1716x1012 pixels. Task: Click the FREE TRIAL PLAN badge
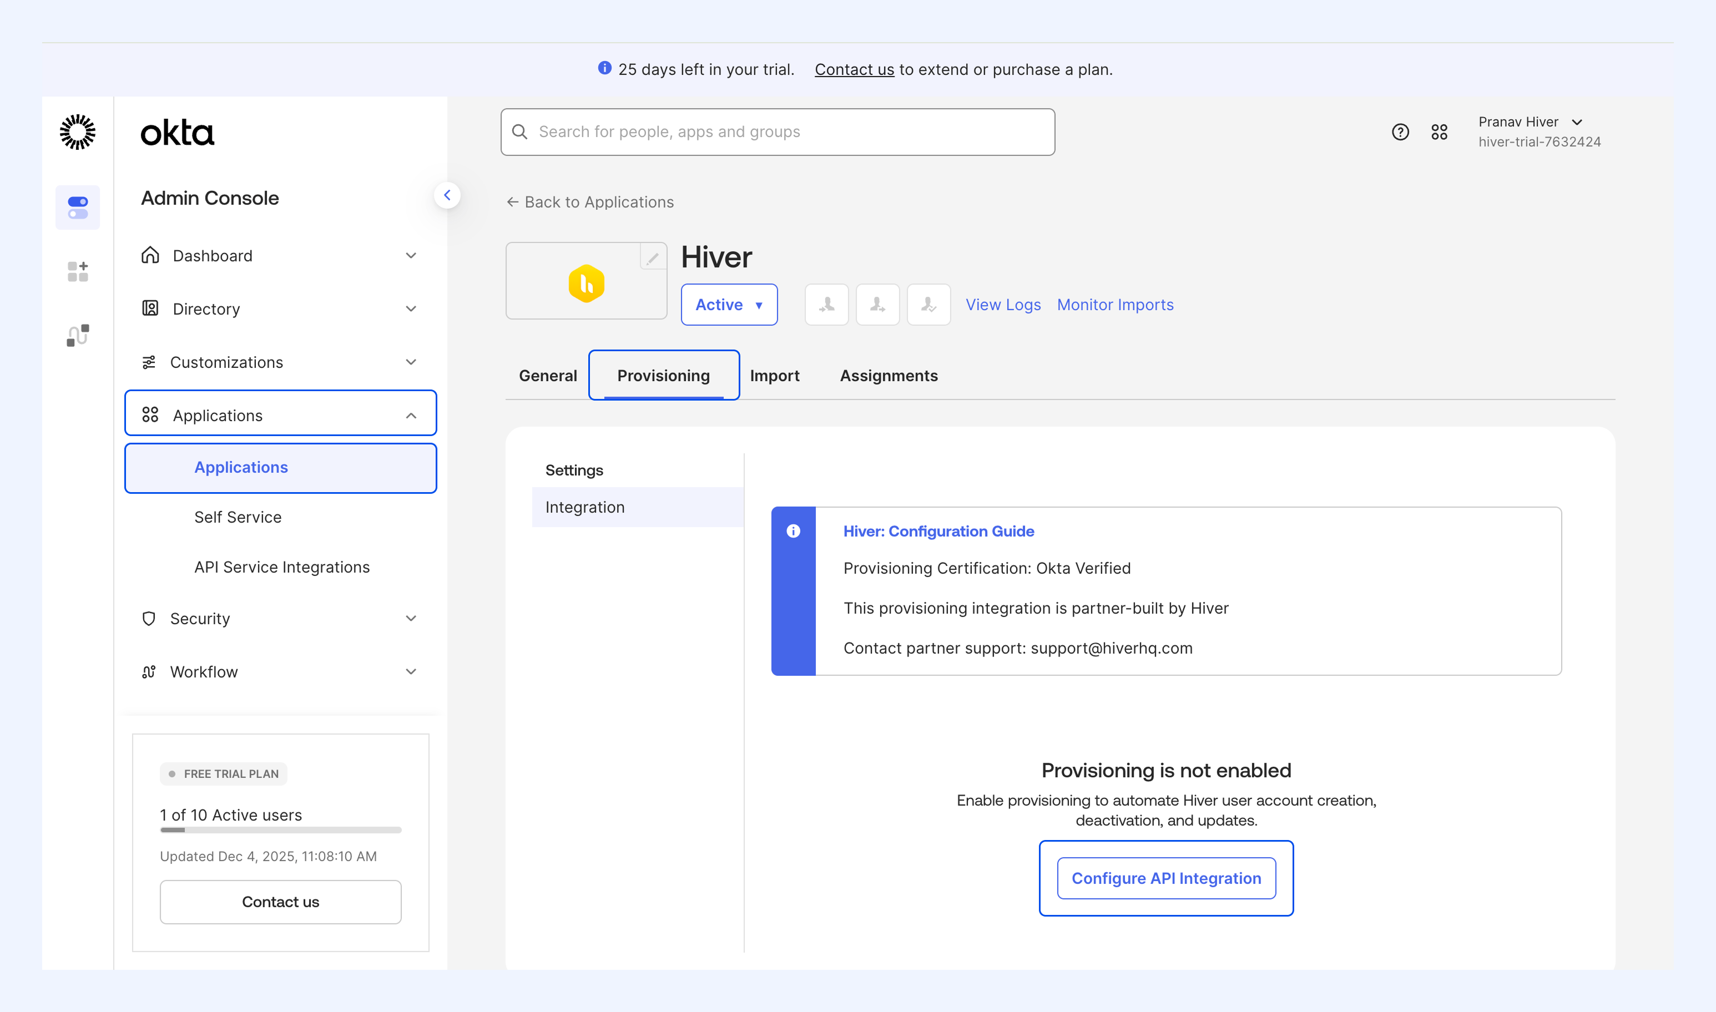[224, 774]
